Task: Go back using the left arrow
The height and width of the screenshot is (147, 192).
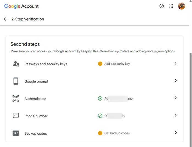Action: [5, 19]
